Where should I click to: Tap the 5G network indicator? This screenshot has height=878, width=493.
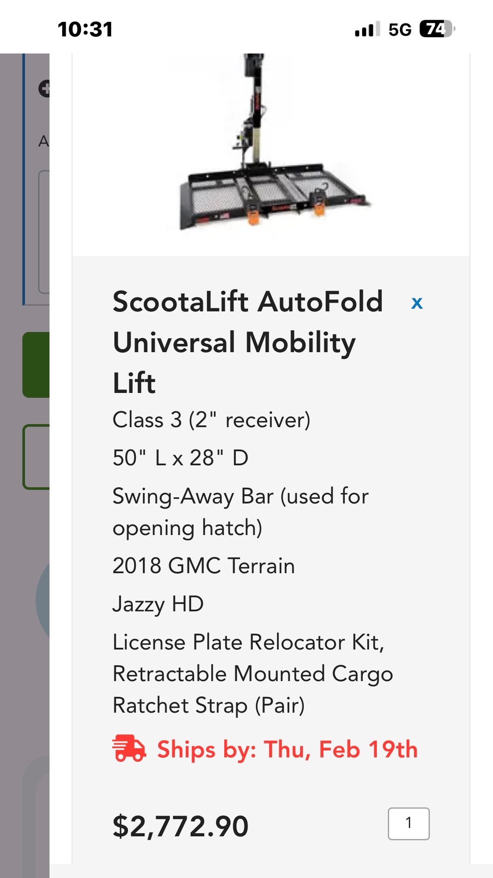pos(400,30)
